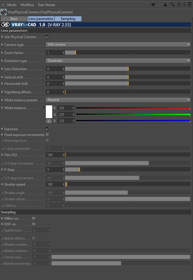193x280 pixels.
Task: Toggle the padlock lock-element icon
Action: pyautogui.click(x=179, y=5)
